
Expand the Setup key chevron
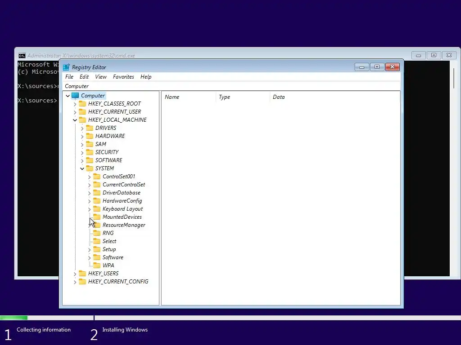pyautogui.click(x=90, y=250)
